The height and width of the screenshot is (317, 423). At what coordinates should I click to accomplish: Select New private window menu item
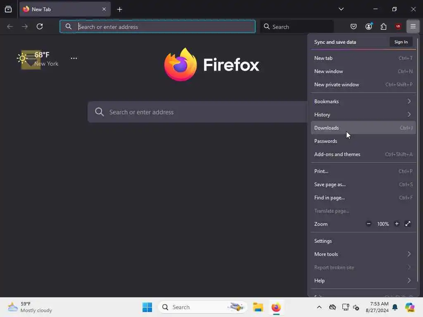(364, 84)
